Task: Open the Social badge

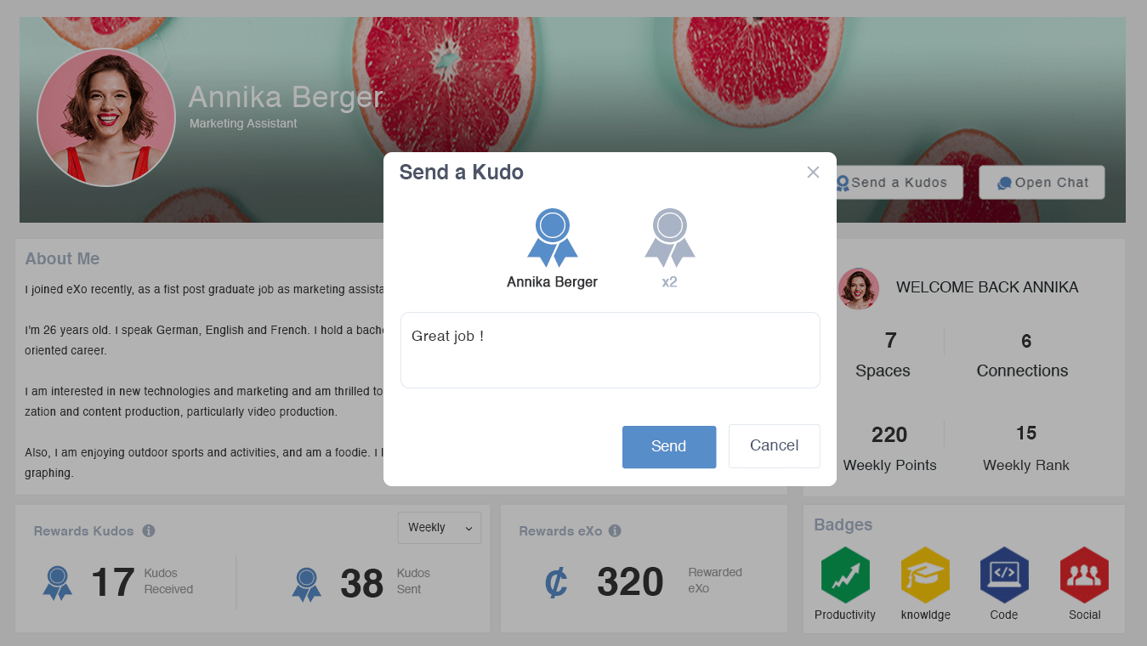Action: point(1085,575)
